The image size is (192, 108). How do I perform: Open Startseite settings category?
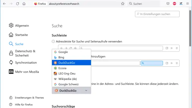(18, 35)
